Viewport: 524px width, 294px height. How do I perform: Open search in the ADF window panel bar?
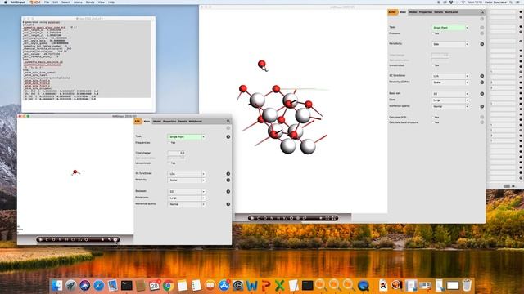228,122
